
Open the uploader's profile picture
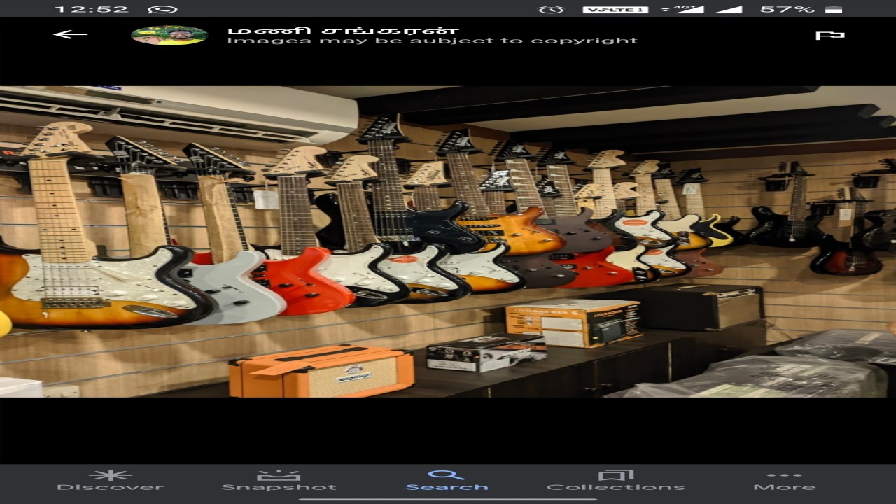[x=169, y=35]
